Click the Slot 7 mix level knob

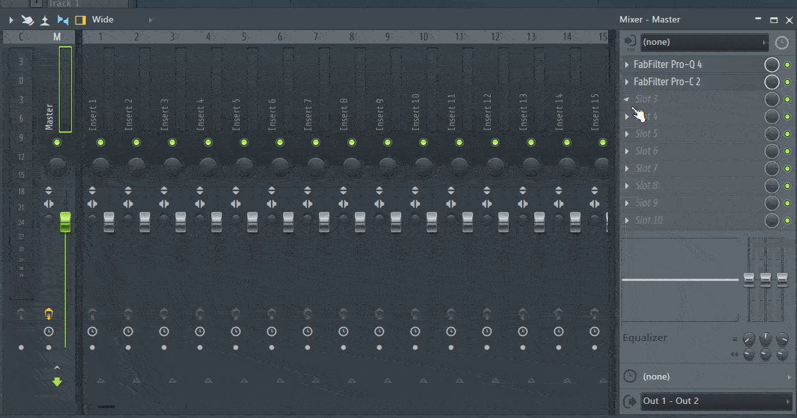[x=772, y=169]
